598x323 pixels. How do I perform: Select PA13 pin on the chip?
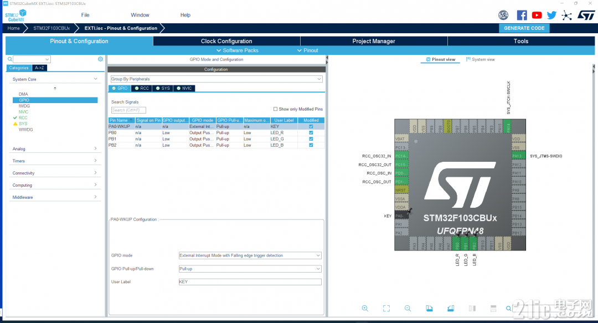(519, 156)
